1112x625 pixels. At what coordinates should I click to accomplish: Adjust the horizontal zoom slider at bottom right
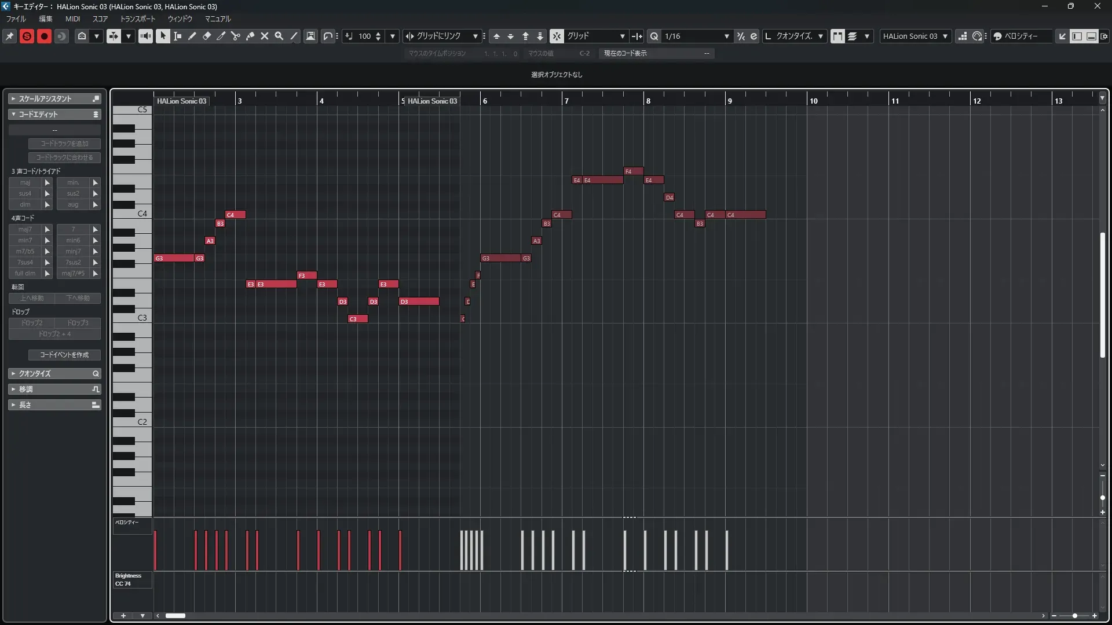coord(1074,616)
